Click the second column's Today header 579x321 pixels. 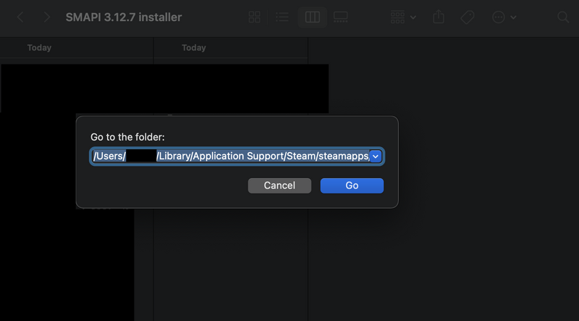pyautogui.click(x=194, y=48)
